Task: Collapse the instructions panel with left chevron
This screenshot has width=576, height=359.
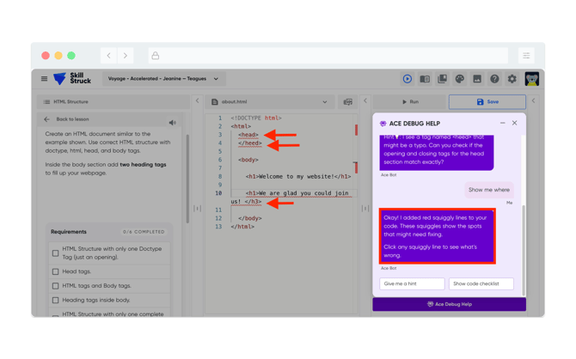Action: (x=197, y=101)
